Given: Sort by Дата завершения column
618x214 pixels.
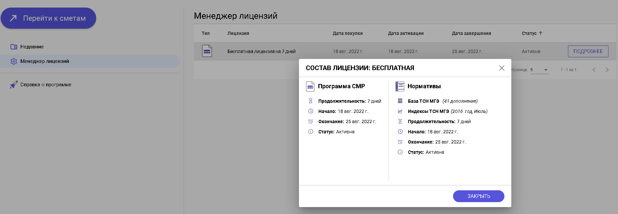Looking at the screenshot, I should pos(471,33).
